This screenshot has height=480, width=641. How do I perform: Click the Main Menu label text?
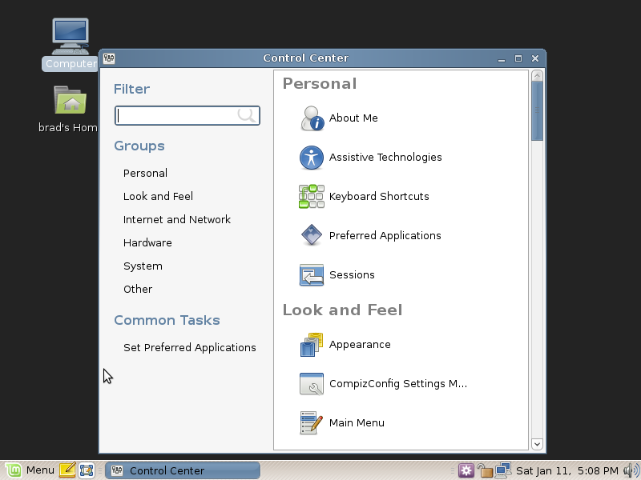coord(357,423)
